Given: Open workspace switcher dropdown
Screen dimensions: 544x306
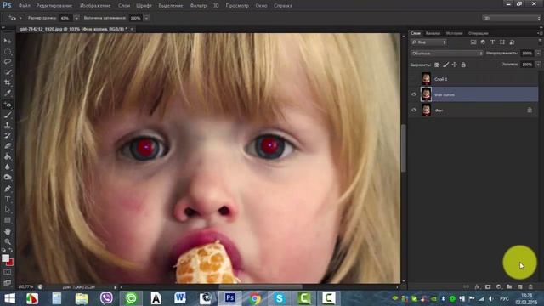Looking at the screenshot, I should click(x=512, y=18).
